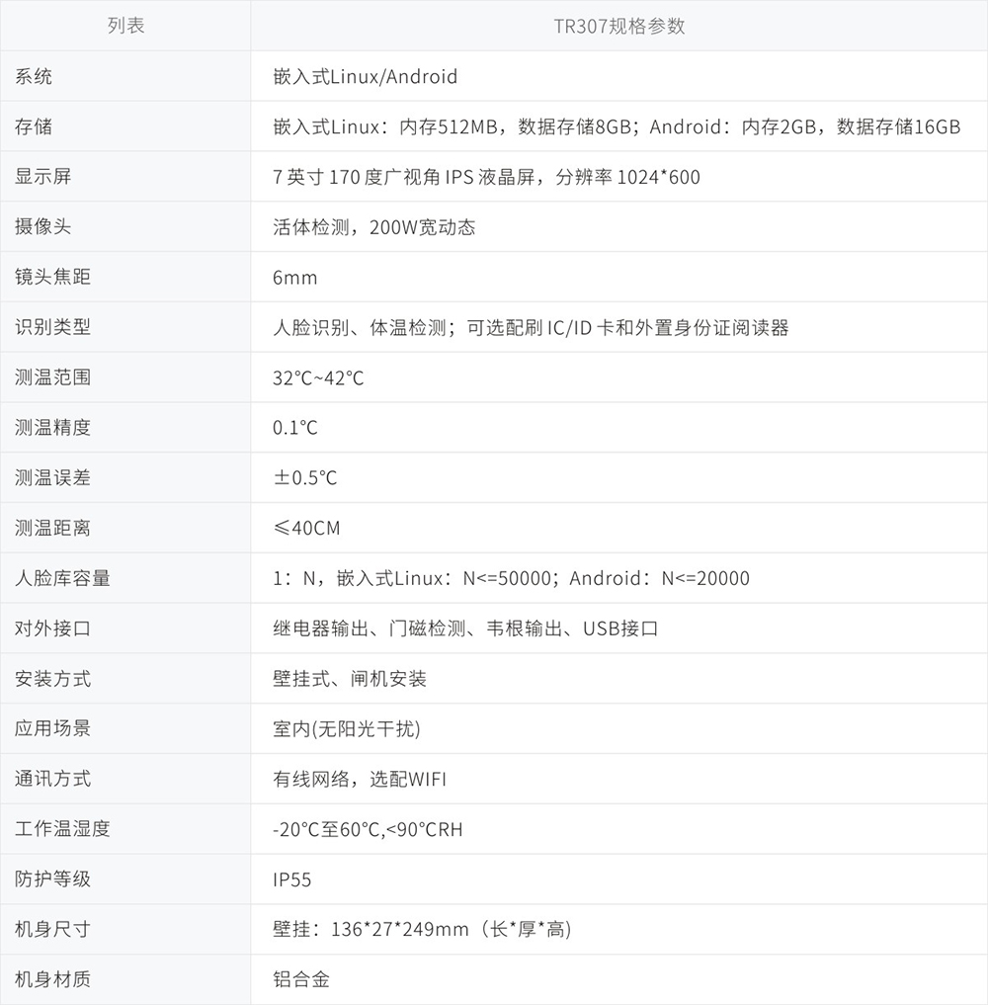Click the TR307规格参数 header cell

[618, 26]
